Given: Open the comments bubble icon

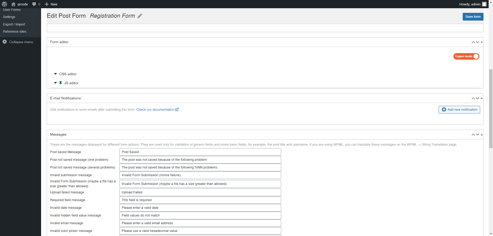Looking at the screenshot, I should click(x=34, y=4).
